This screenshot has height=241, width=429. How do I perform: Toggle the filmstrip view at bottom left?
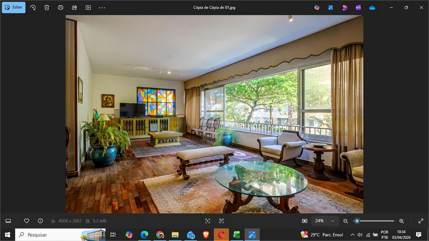pyautogui.click(x=8, y=221)
